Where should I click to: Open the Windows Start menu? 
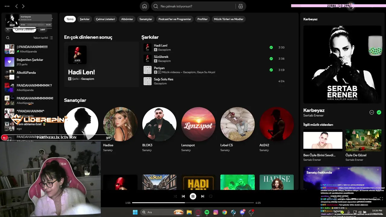click(135, 212)
